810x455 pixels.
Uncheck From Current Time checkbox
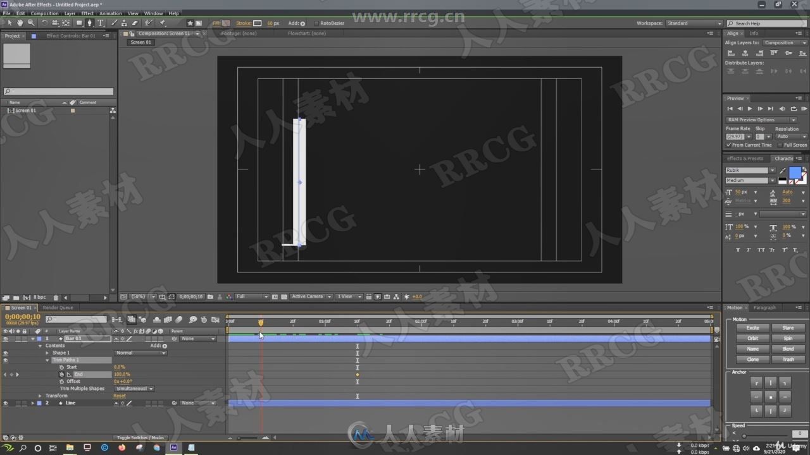728,145
